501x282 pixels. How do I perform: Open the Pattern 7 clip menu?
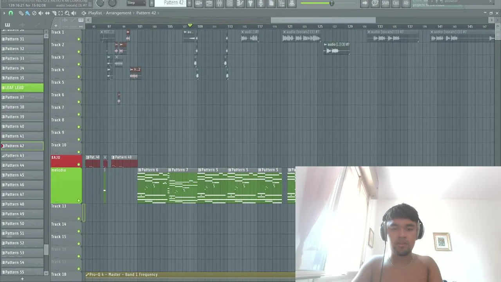169,170
